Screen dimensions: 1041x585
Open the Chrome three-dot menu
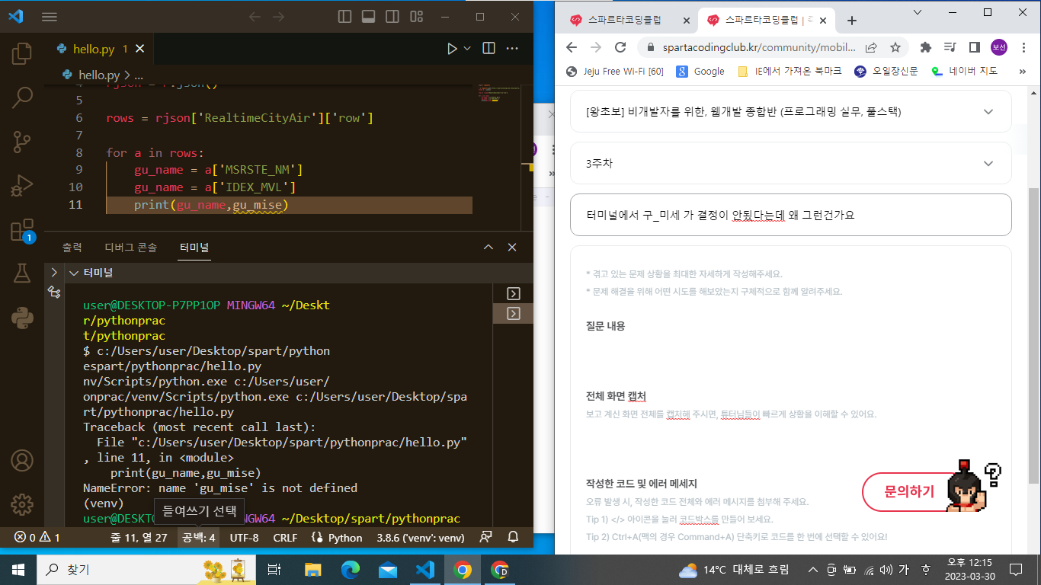[1023, 47]
